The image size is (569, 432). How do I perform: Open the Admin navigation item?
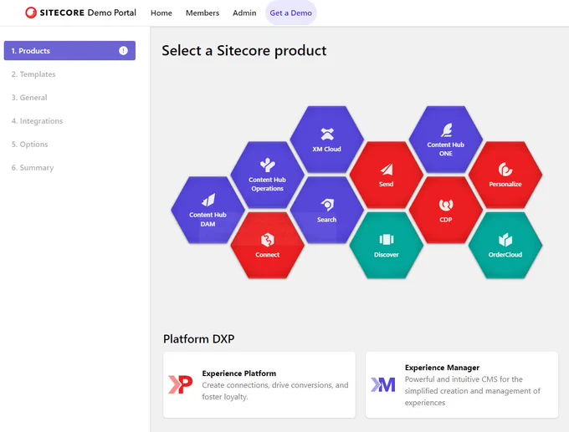pyautogui.click(x=244, y=13)
